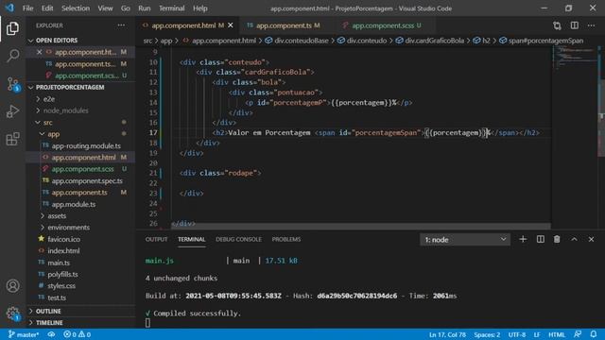Open the Terminal menu

coord(172,8)
